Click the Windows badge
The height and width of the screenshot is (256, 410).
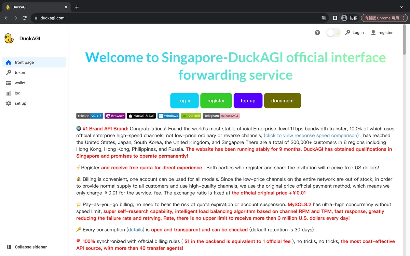[168, 116]
